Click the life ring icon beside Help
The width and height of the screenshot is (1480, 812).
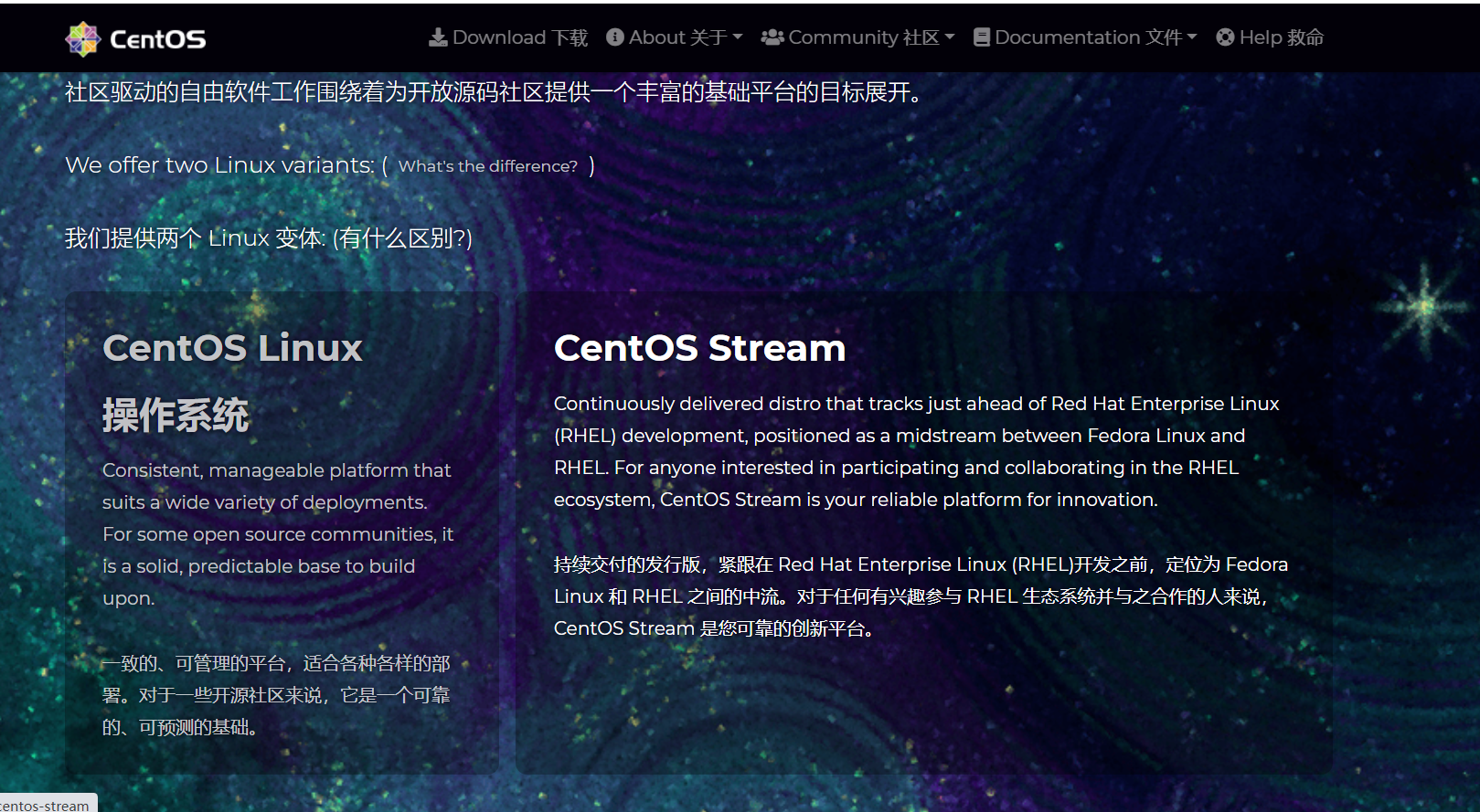pos(1225,37)
